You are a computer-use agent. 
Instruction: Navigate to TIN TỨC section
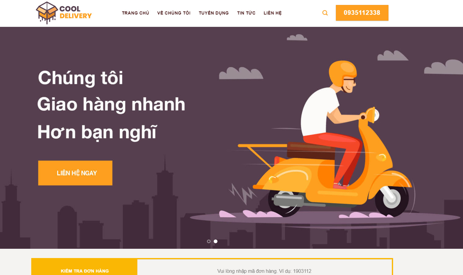246,13
